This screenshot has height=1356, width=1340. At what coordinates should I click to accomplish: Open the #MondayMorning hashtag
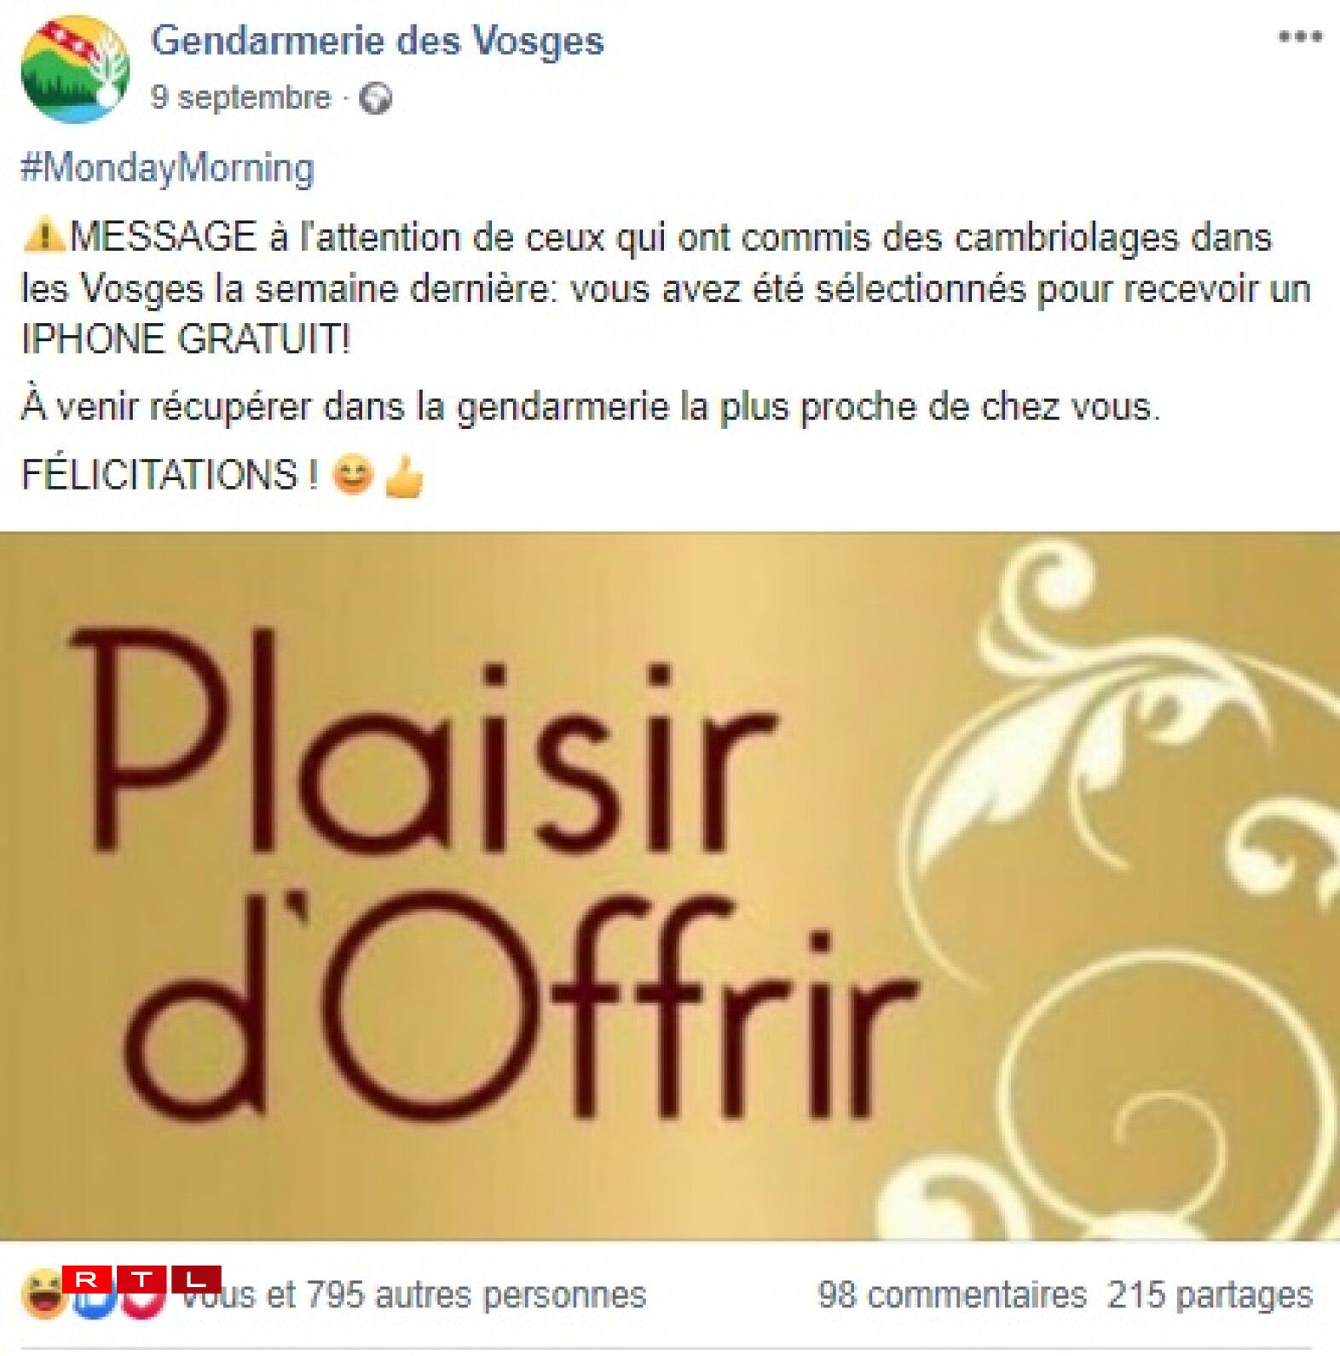[168, 167]
